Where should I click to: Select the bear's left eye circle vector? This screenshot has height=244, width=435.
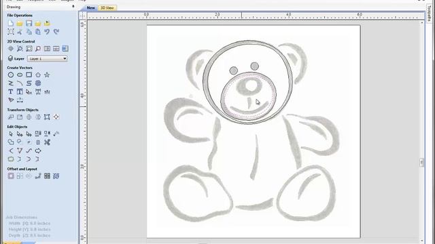[x=234, y=70]
